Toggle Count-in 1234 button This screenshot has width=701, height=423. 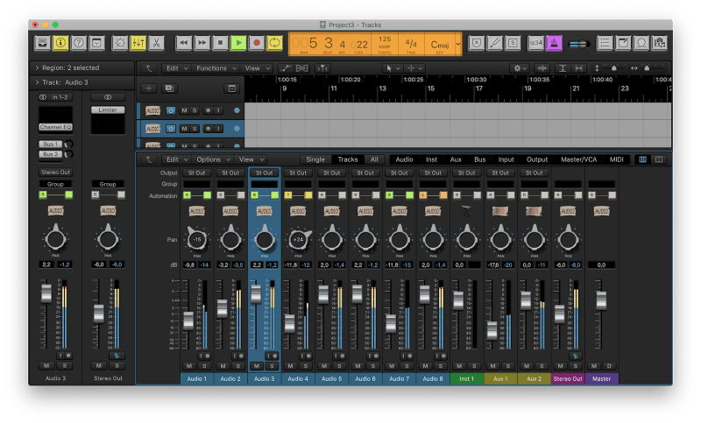(535, 43)
